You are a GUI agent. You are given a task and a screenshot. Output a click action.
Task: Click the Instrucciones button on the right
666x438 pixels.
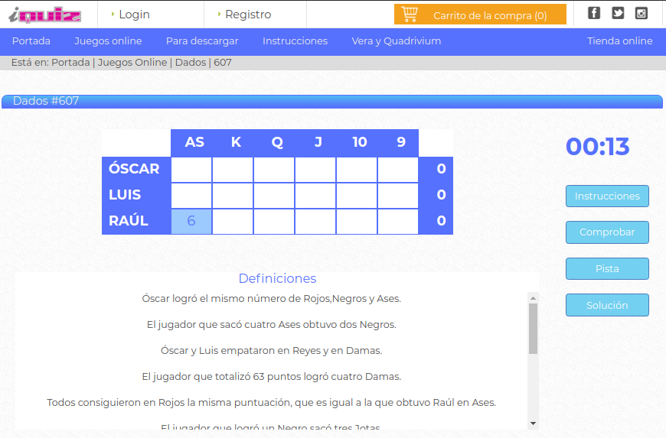click(607, 196)
